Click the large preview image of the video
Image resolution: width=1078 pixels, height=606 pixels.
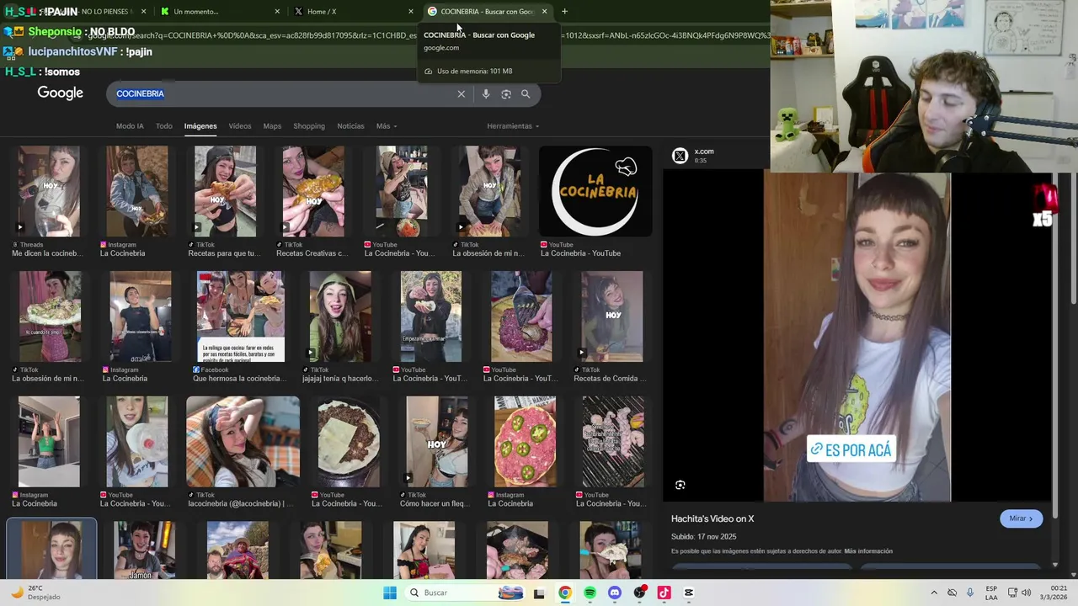pyautogui.click(x=857, y=337)
